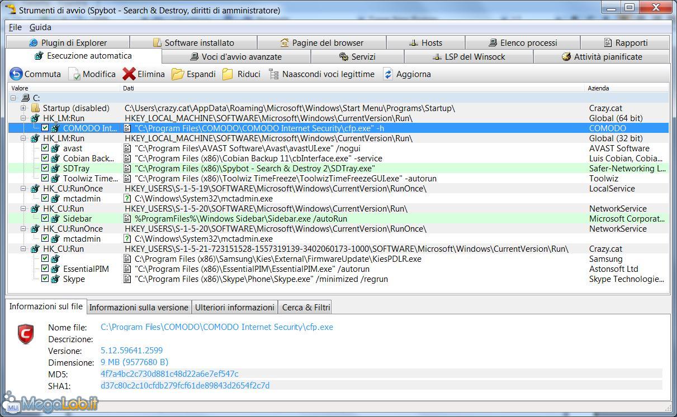Sort by the Azienda column header
Screen dimensions: 677x417
coord(627,88)
